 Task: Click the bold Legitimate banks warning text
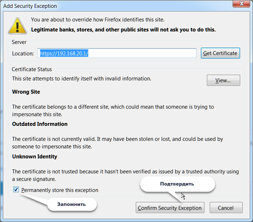click(x=123, y=29)
